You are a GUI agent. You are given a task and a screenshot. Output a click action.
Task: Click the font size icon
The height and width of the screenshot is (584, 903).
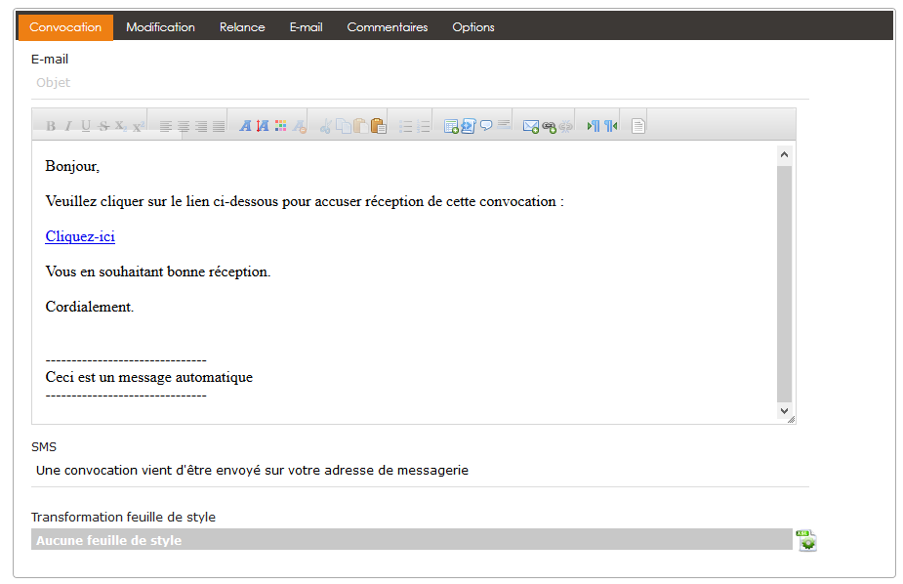pyautogui.click(x=262, y=126)
